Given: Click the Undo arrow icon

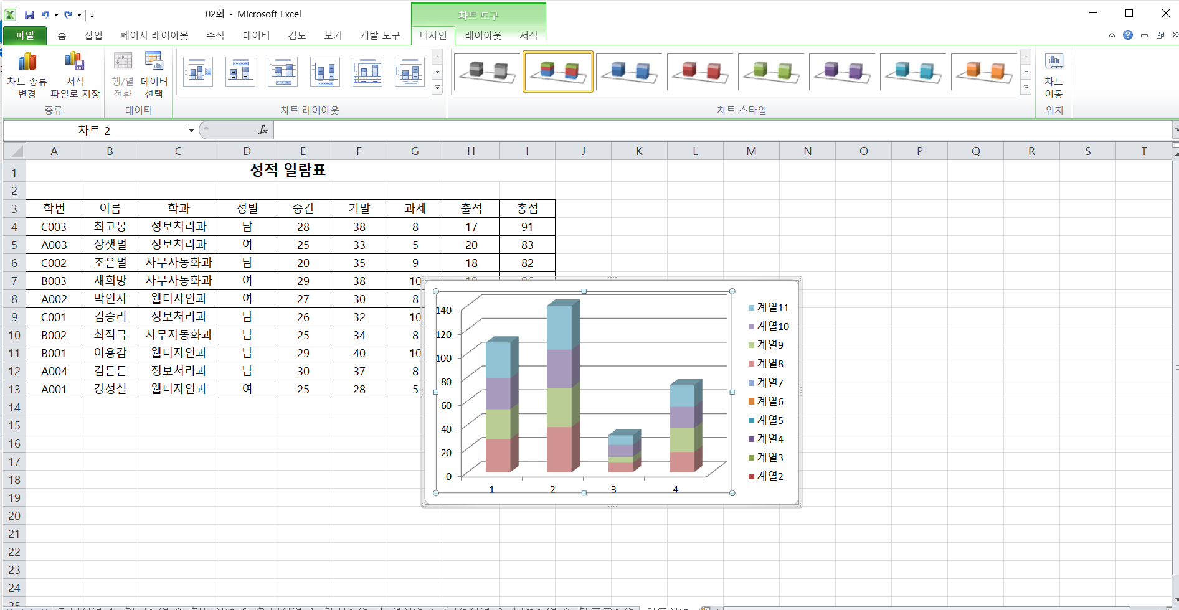Looking at the screenshot, I should (x=45, y=14).
